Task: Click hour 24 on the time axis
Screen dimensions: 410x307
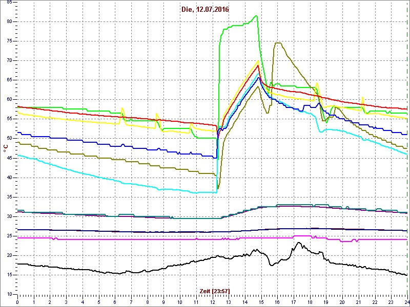Action: pos(406,302)
